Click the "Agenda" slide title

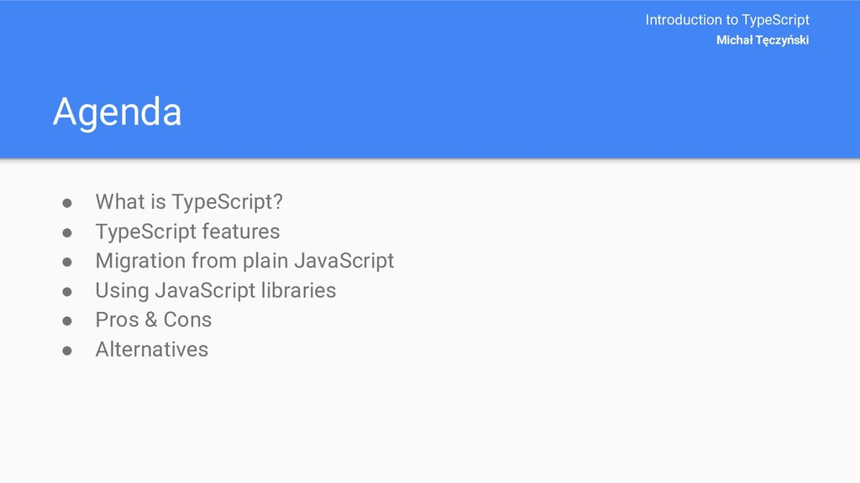(x=117, y=113)
